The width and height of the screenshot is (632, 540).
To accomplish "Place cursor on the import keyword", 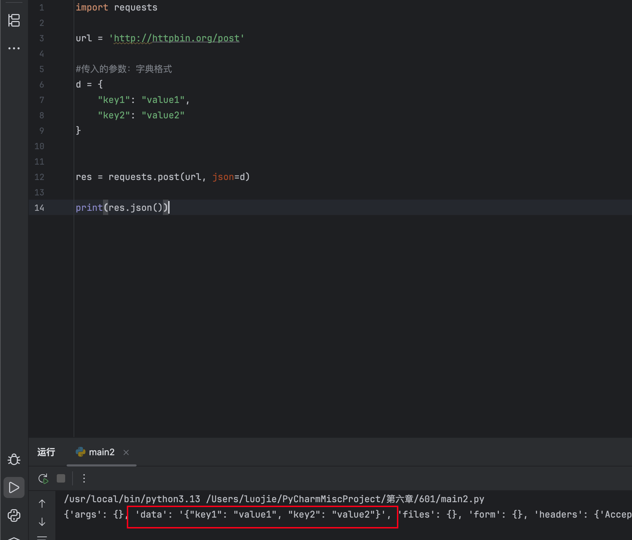I will 92,8.
